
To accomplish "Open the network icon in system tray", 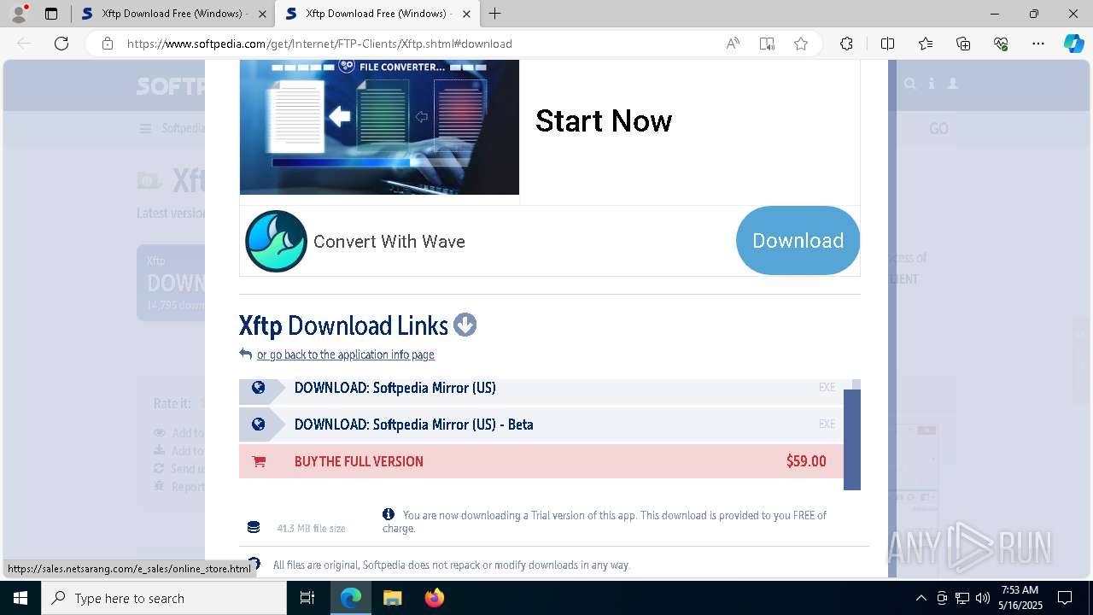I will 961,598.
